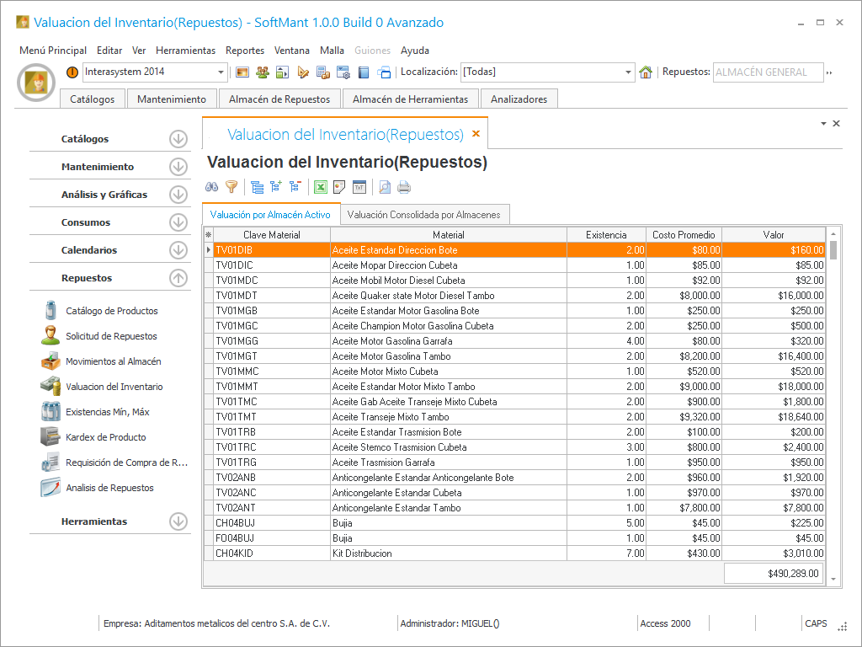
Task: Open the Reportes menu
Action: (245, 51)
